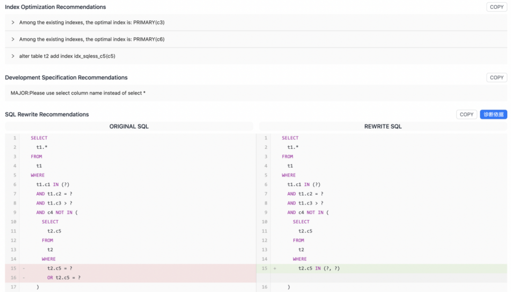
Task: Click line number 17 in original SQL
Action: [13, 287]
